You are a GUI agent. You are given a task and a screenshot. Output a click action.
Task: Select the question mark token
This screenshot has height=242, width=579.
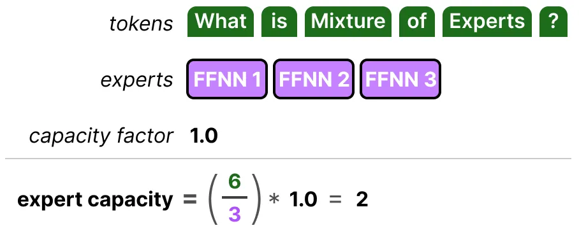click(553, 22)
